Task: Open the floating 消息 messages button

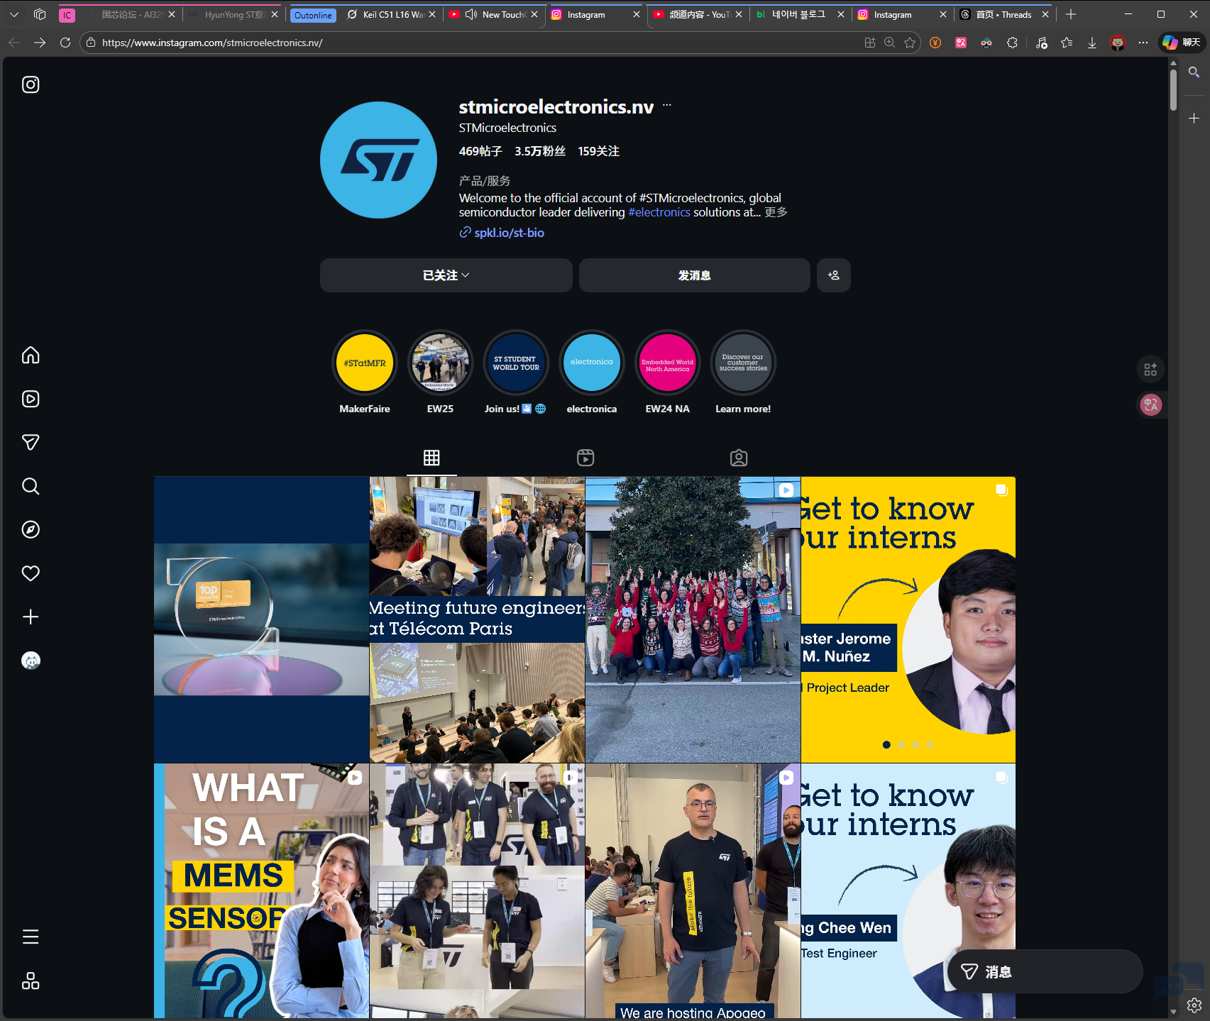Action: [x=1045, y=971]
